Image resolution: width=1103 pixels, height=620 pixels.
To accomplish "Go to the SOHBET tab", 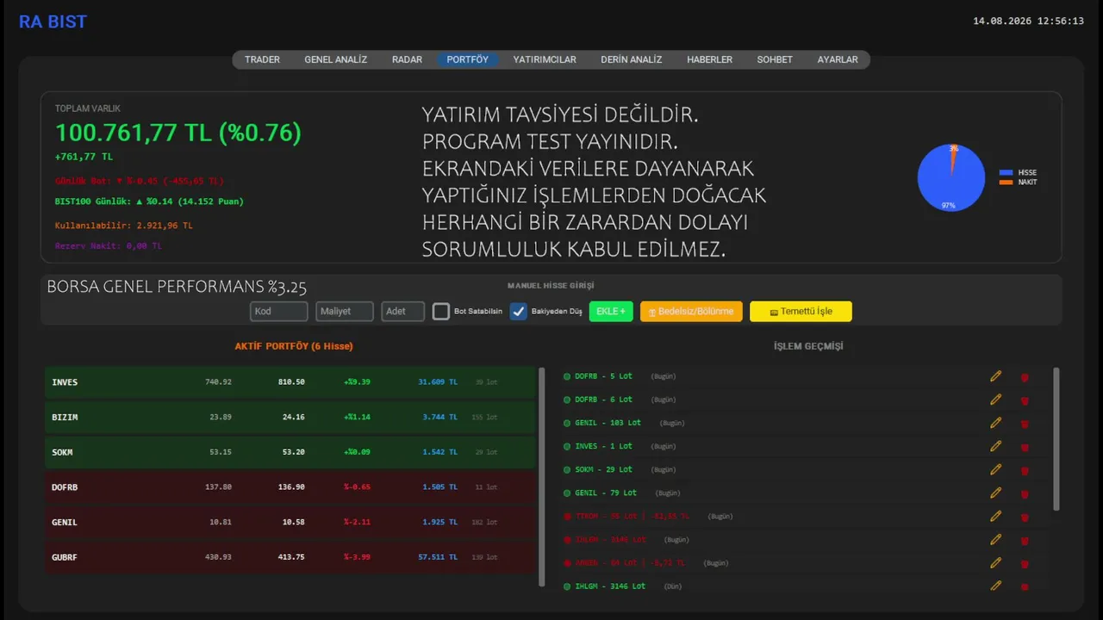I will (775, 59).
